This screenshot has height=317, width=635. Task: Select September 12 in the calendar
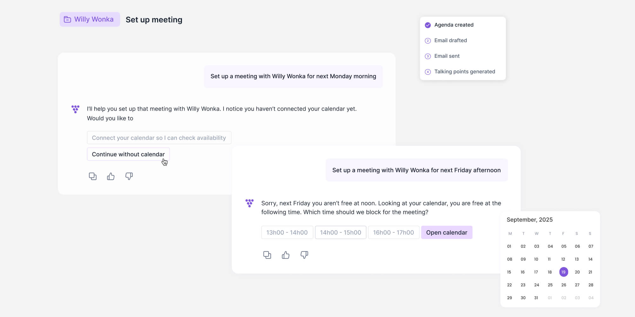click(563, 259)
